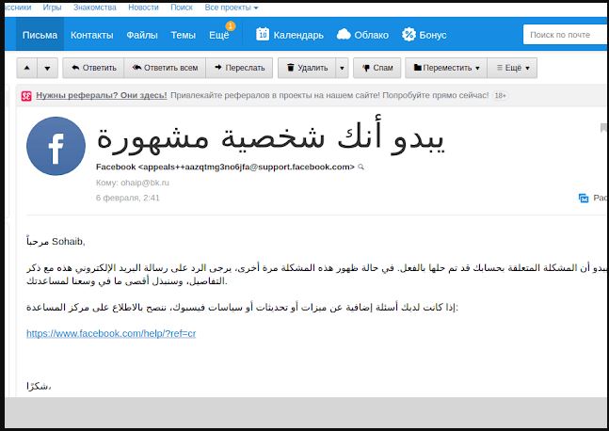
Task: Expand the dropdown arrow beside Удалить
Action: [x=343, y=68]
